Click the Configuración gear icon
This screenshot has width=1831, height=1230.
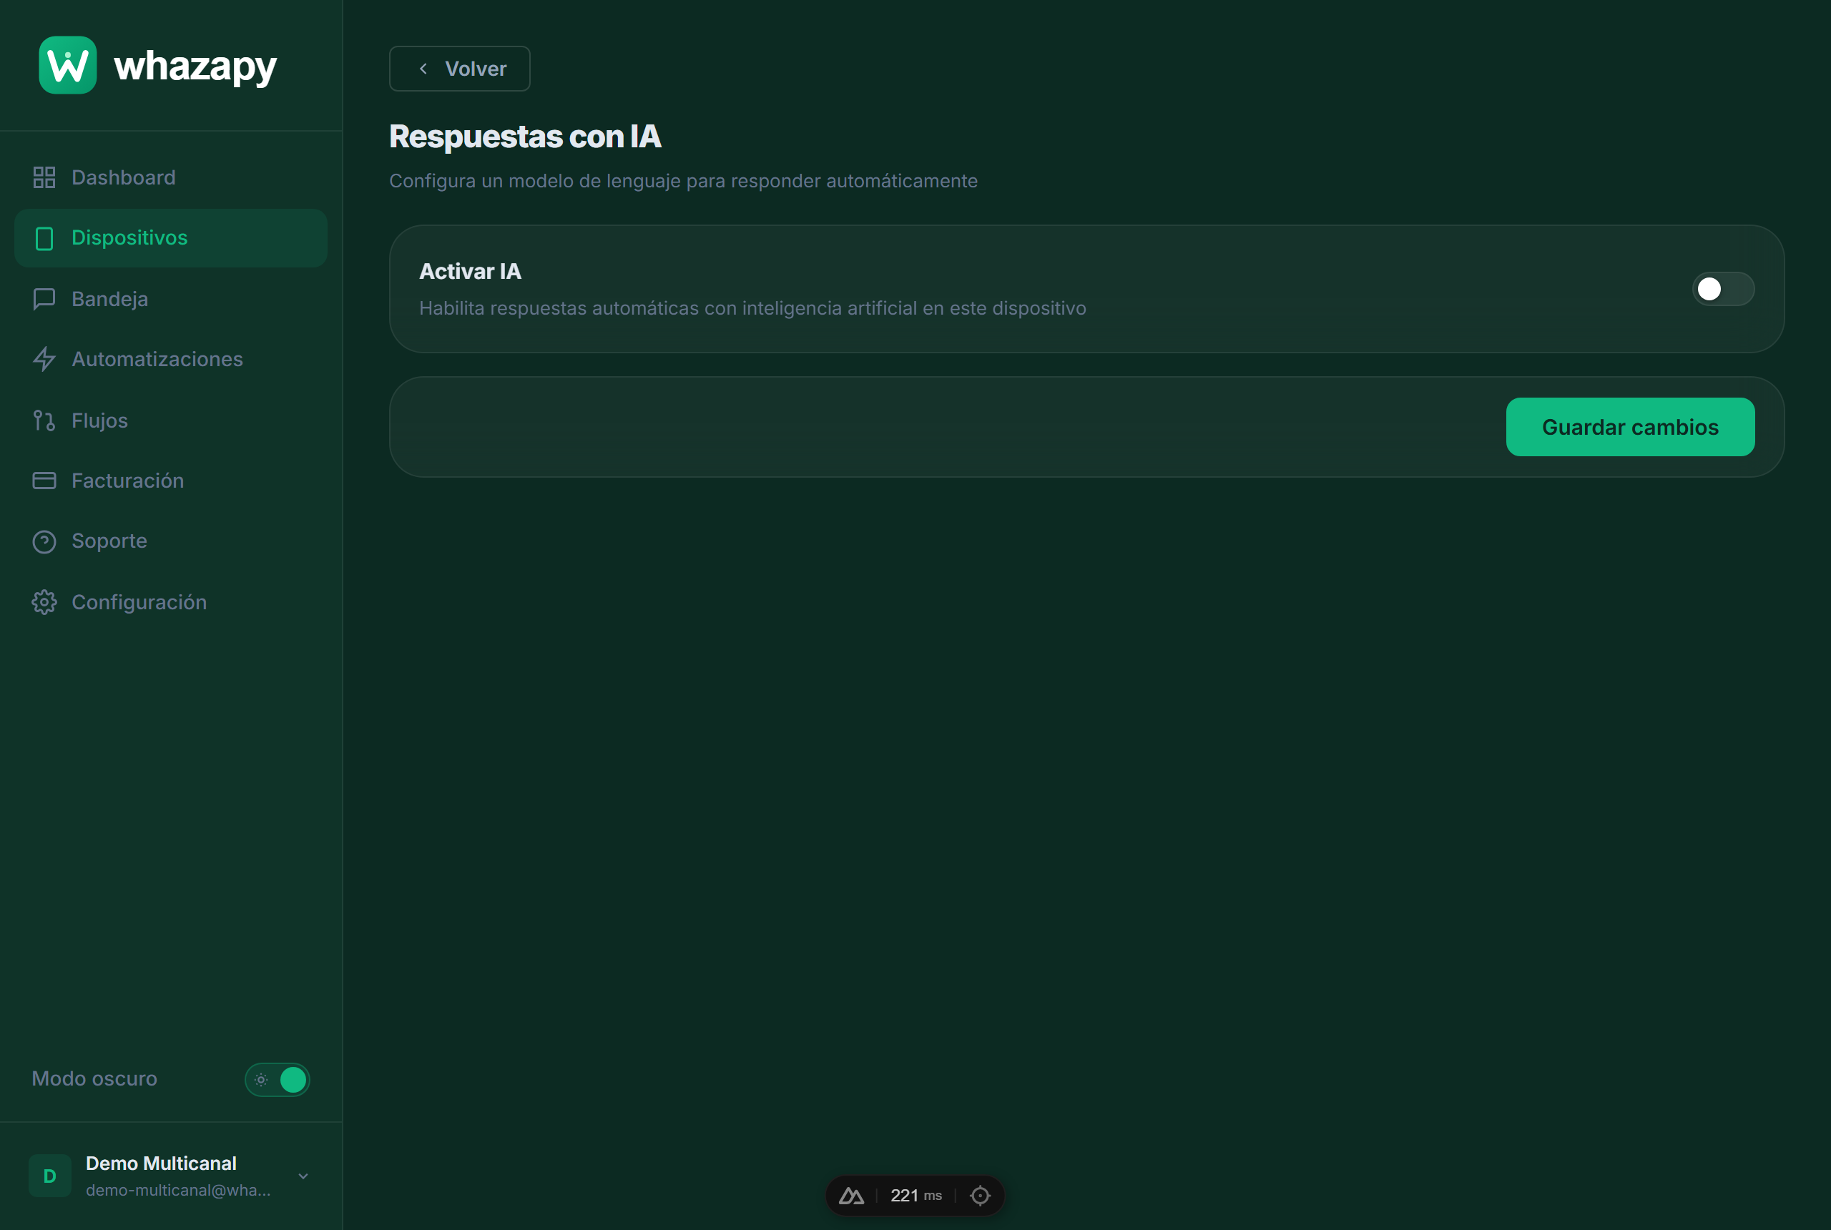[44, 602]
